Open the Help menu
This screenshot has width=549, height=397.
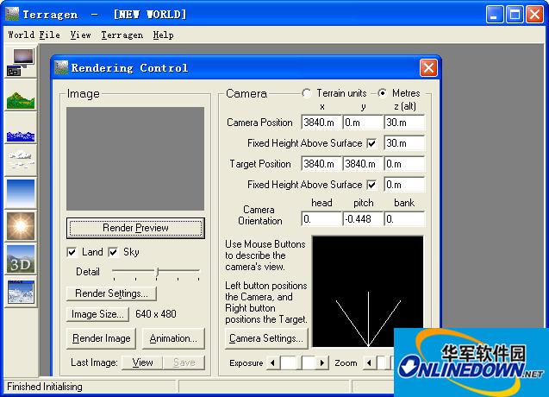(x=163, y=35)
